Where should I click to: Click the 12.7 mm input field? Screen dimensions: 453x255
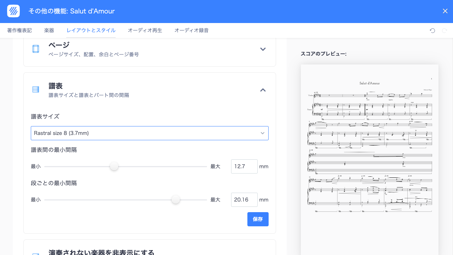coord(244,166)
